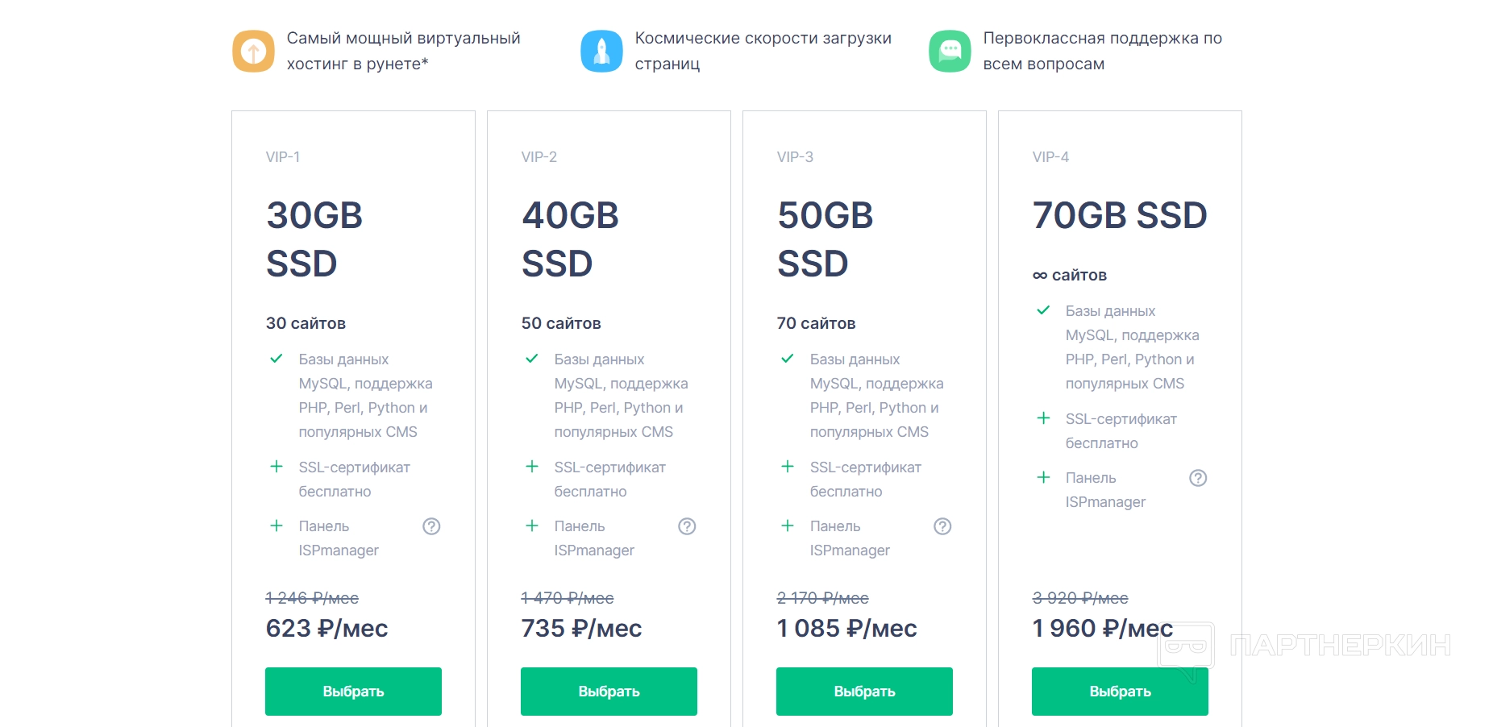This screenshot has width=1493, height=727.
Task: Click the VIP-3 plan label
Action: 795,157
